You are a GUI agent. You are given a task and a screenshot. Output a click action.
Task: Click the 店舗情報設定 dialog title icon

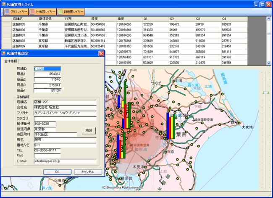3,53
